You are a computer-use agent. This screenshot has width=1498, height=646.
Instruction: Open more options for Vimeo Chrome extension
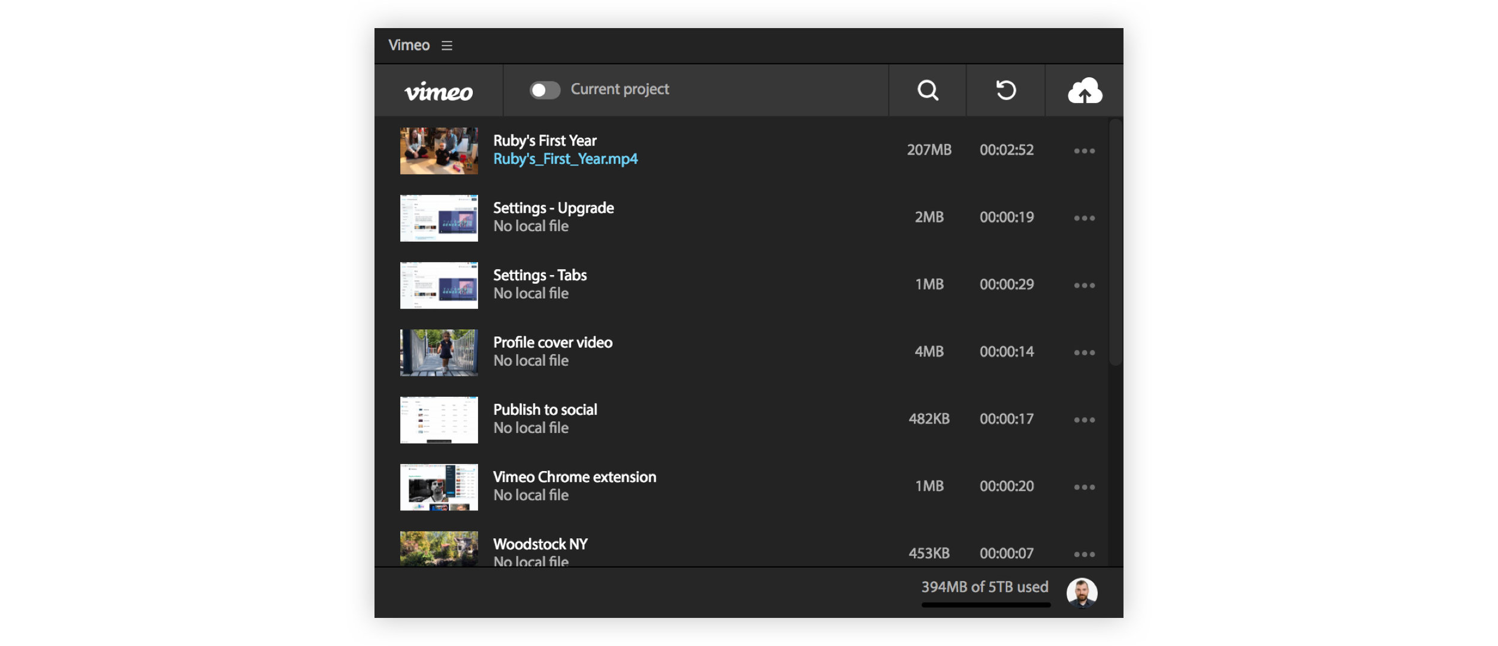tap(1085, 487)
